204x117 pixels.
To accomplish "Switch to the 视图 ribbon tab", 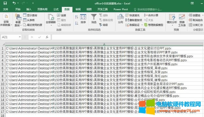I will [89, 9].
